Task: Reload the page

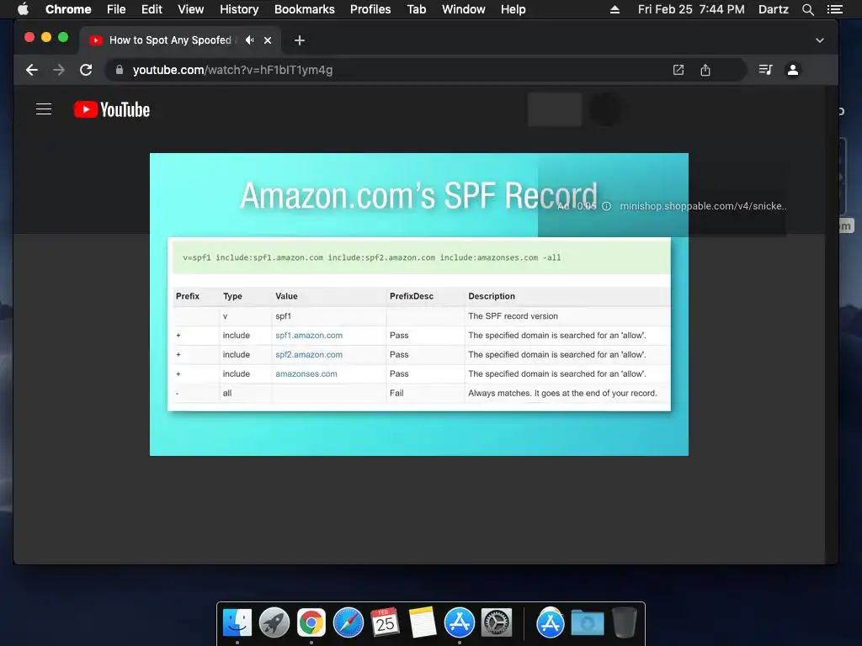Action: 86,70
